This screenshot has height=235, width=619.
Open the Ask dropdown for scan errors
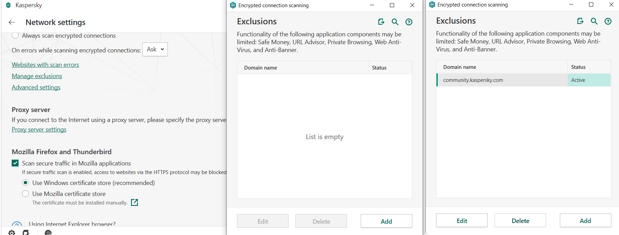[x=155, y=49]
